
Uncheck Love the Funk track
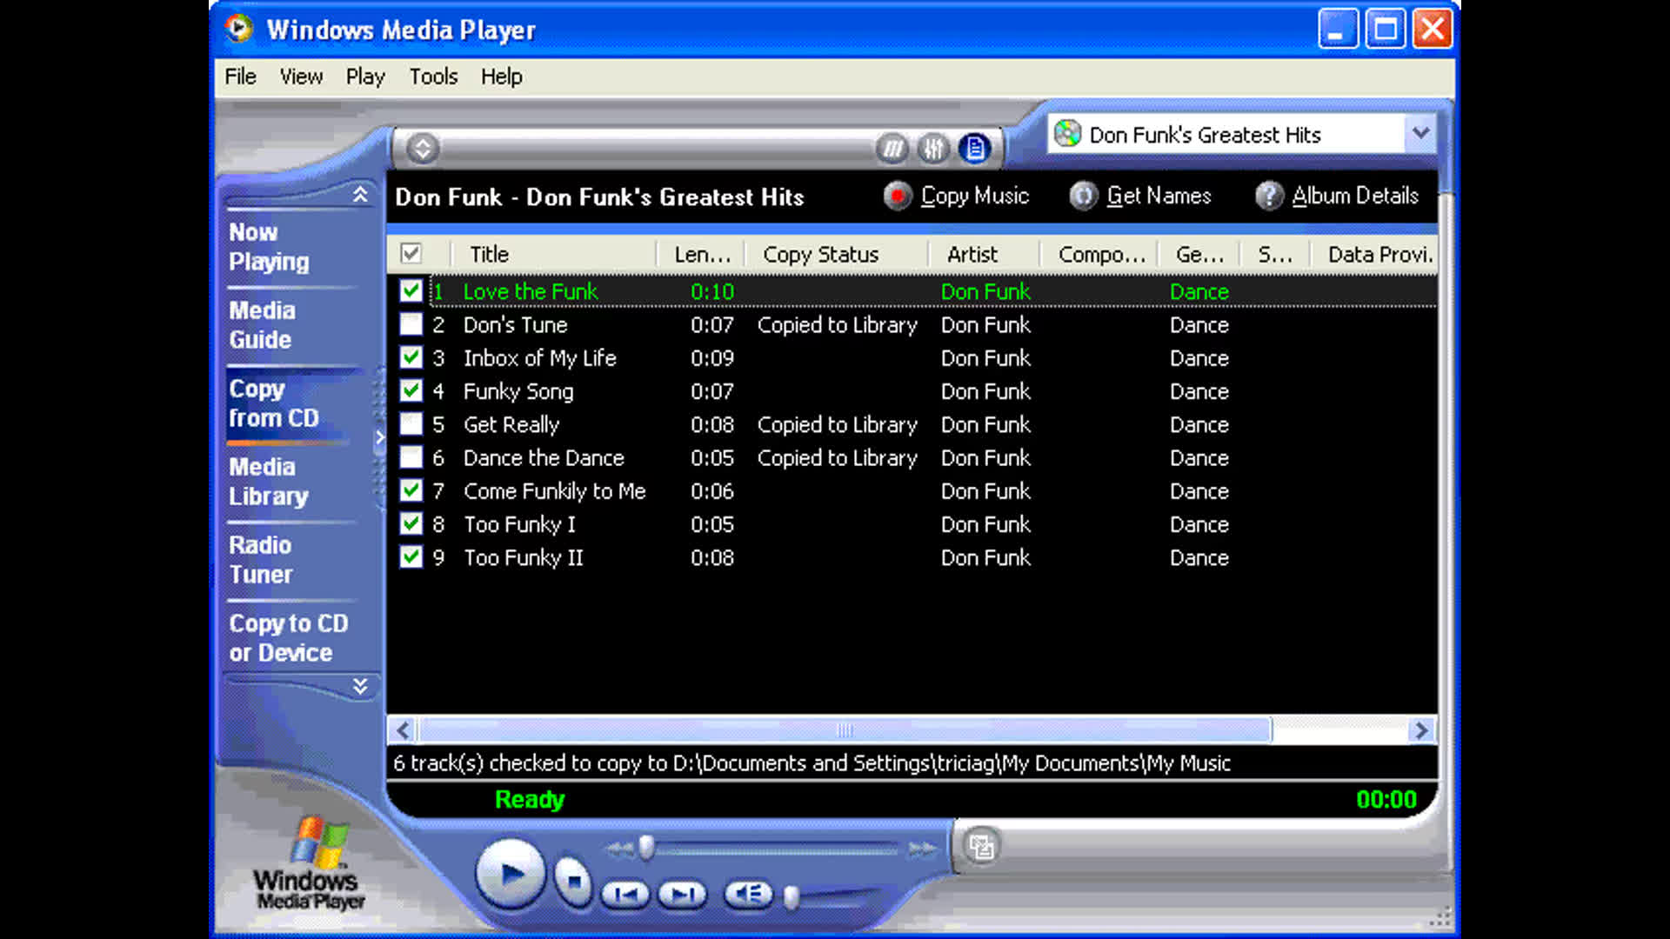(411, 290)
